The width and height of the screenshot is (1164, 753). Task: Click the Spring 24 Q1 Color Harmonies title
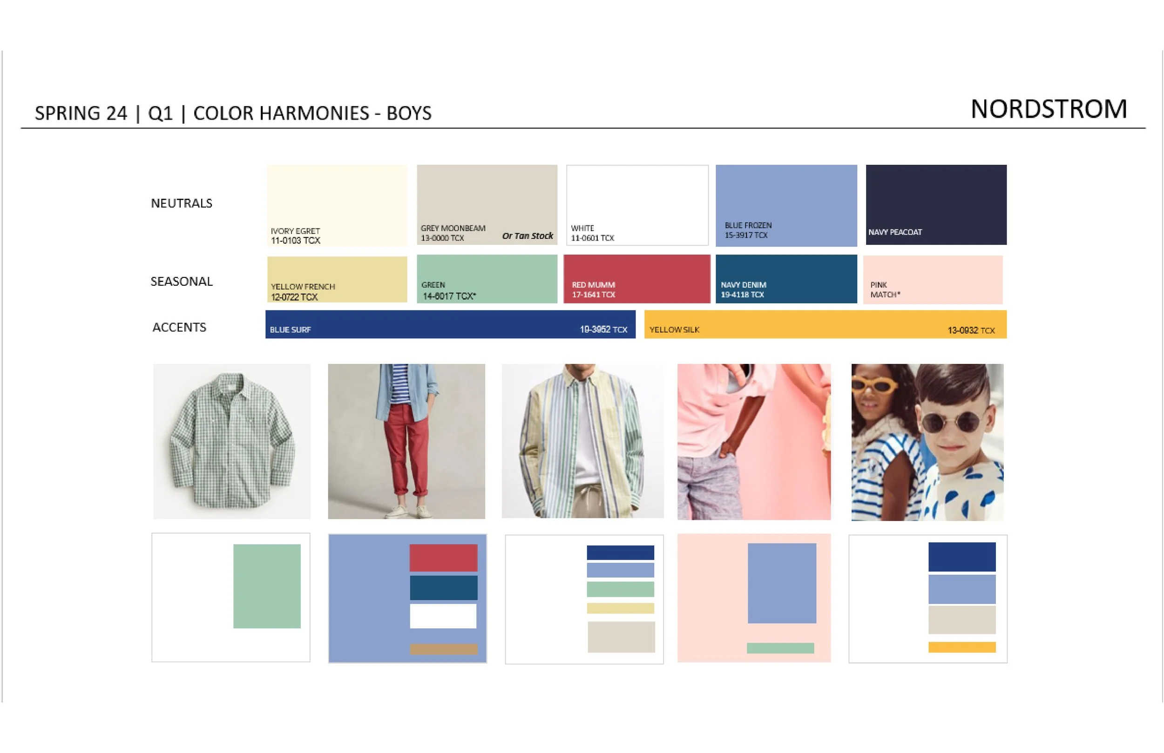pos(233,113)
